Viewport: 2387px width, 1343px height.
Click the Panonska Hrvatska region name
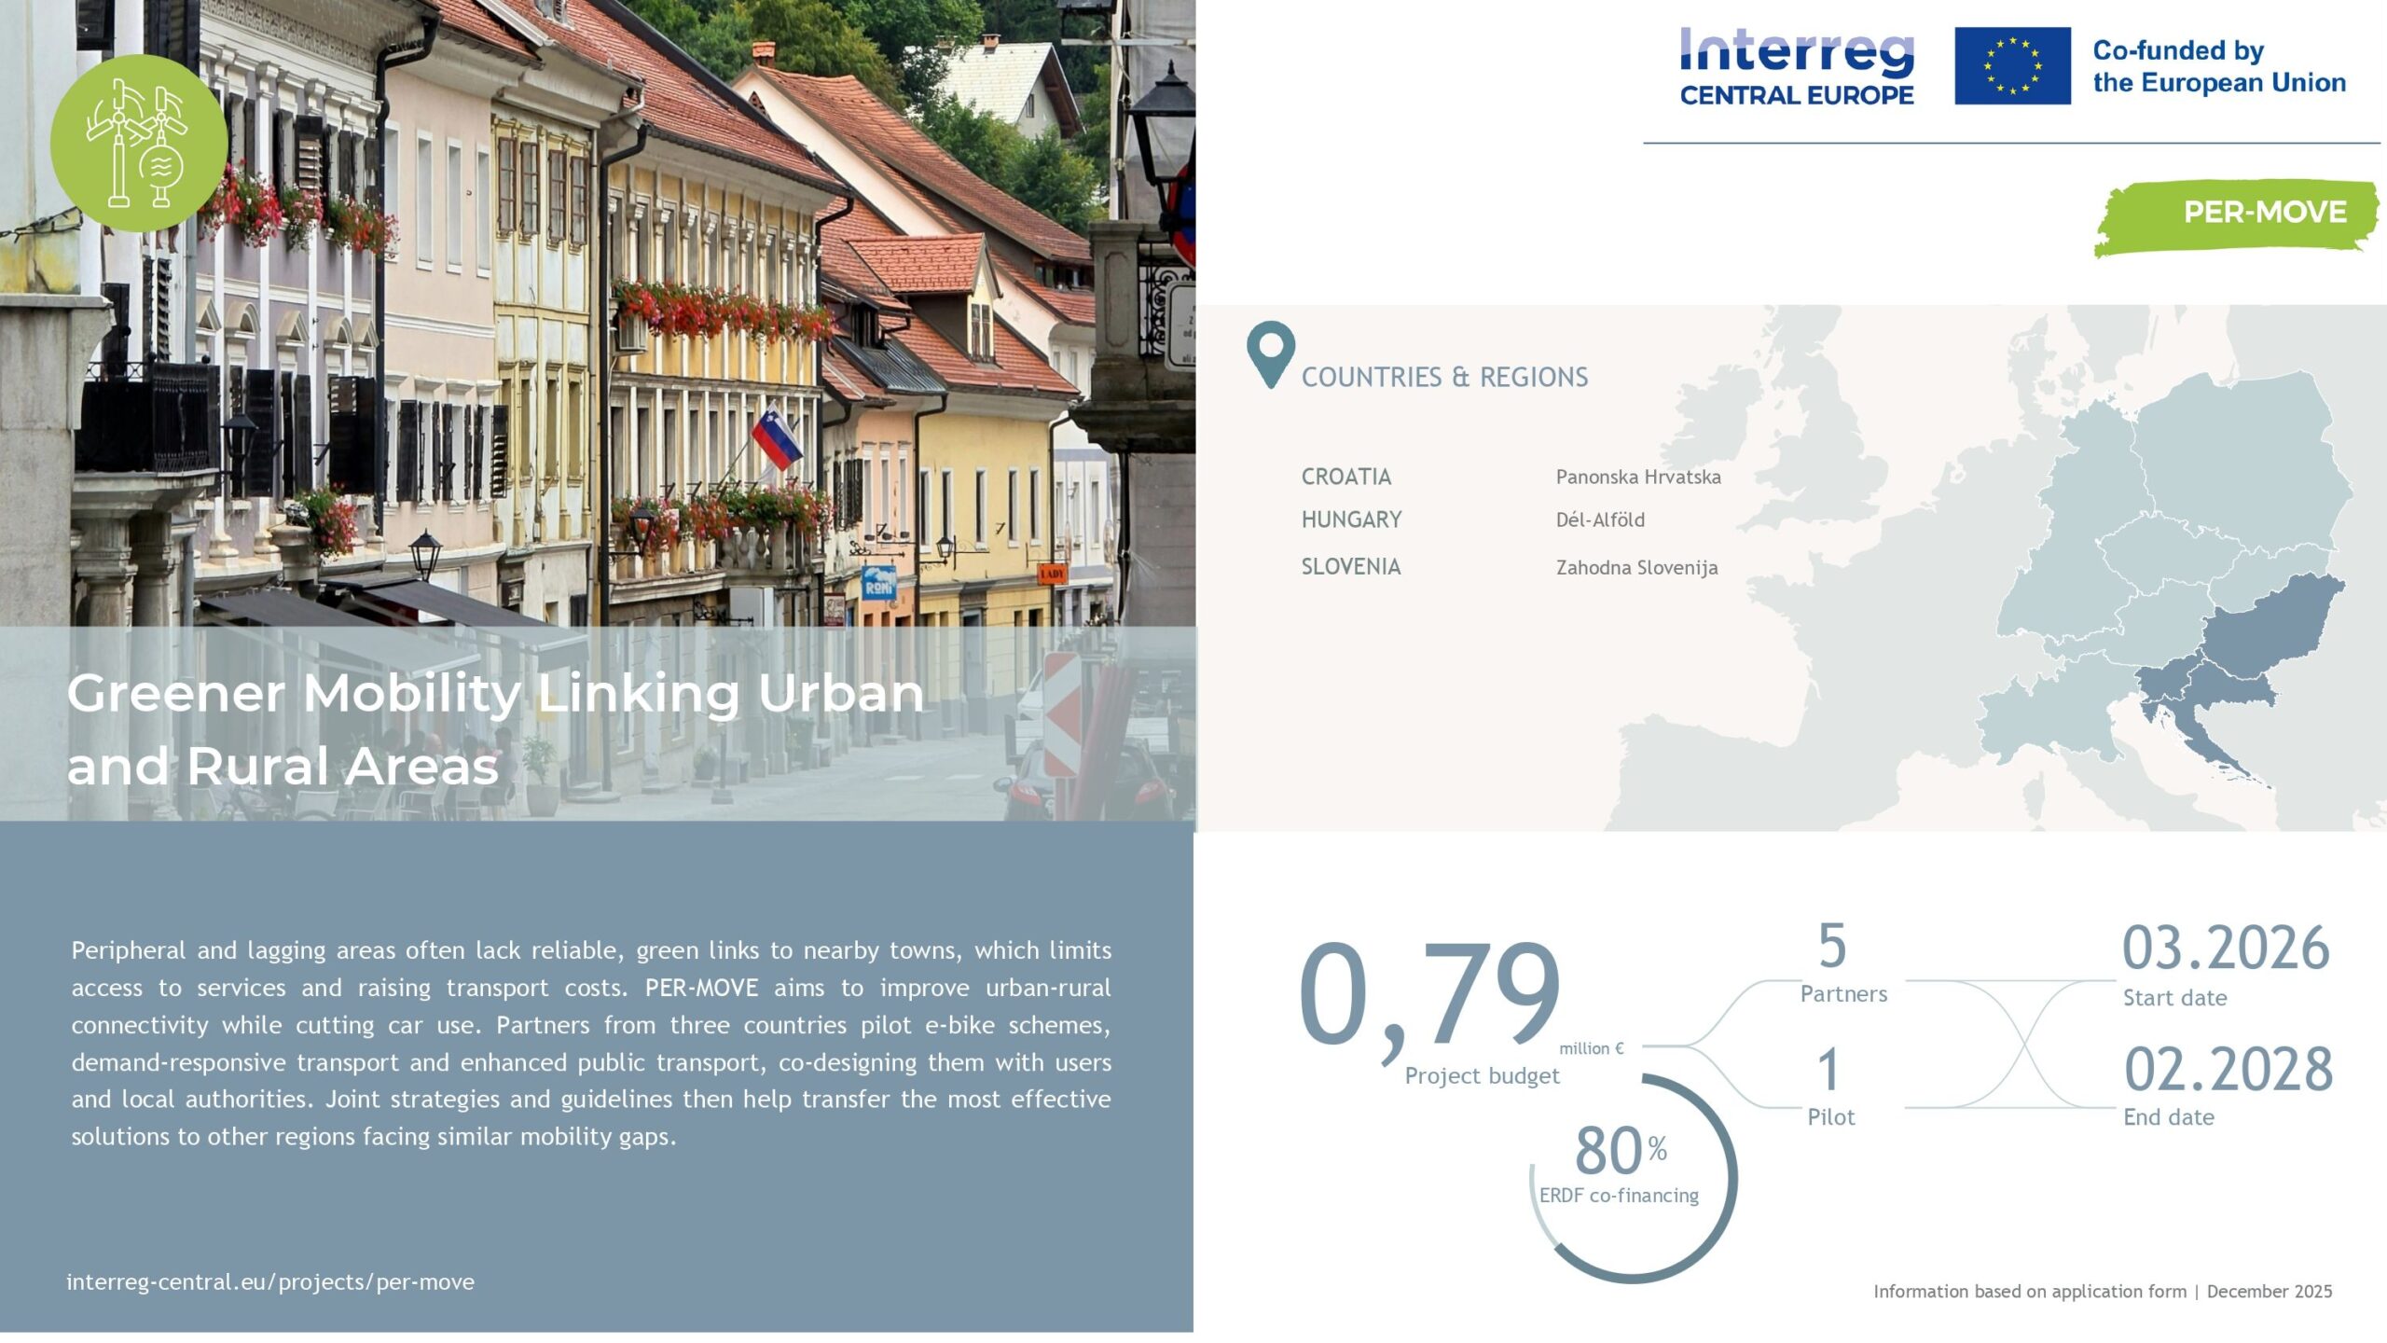1637,477
